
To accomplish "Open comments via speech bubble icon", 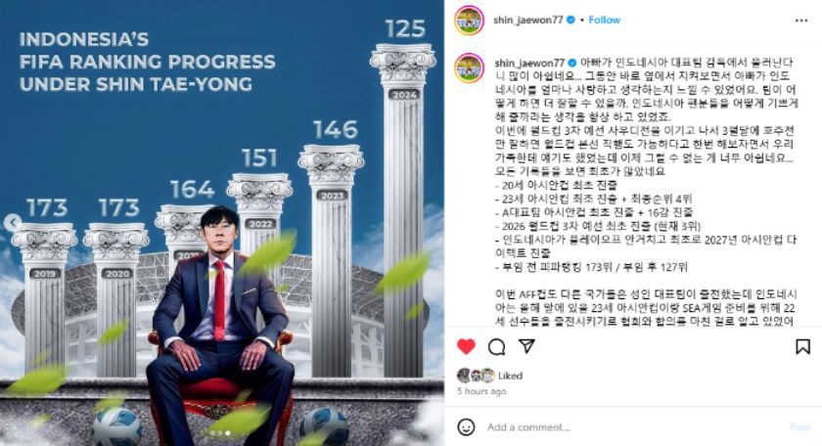I will point(496,346).
